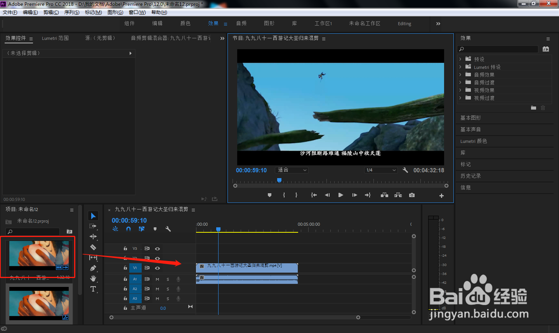The width and height of the screenshot is (559, 333).
Task: Step back one frame
Action: point(327,195)
